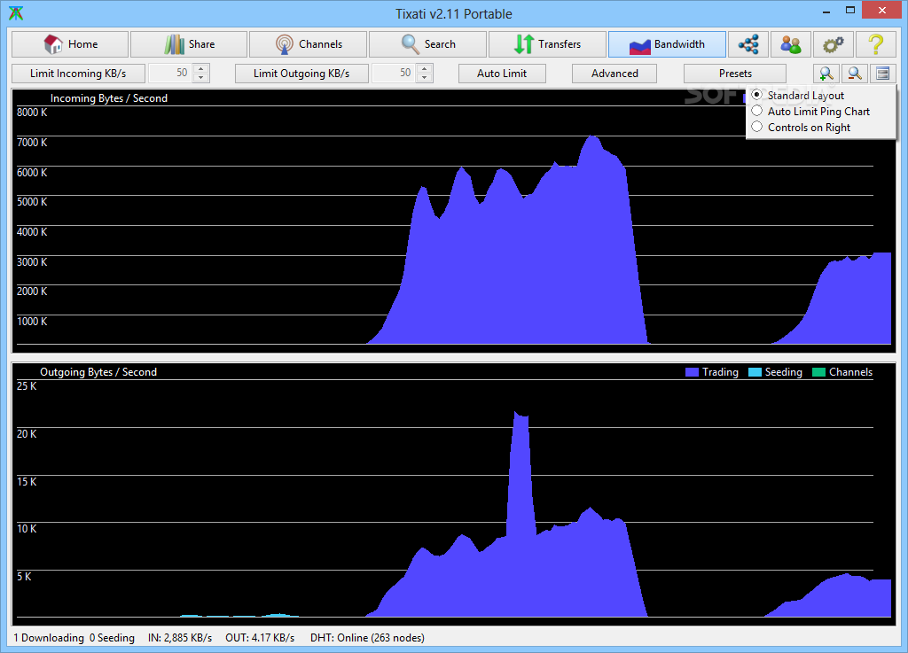908x653 pixels.
Task: Toggle Limit Incoming KB/s button
Action: [x=78, y=74]
